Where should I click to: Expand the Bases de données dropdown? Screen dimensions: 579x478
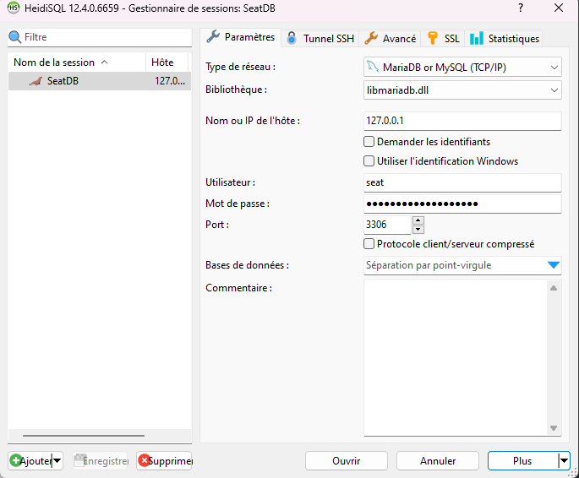coord(553,265)
